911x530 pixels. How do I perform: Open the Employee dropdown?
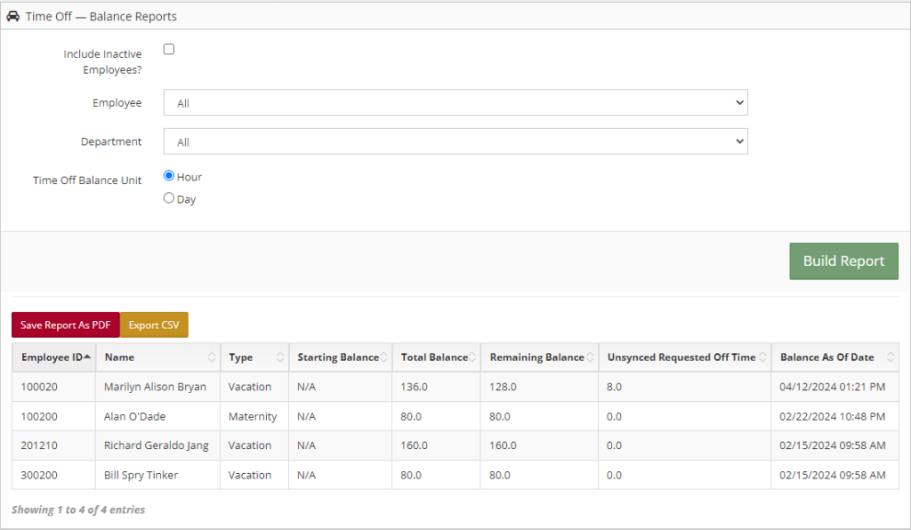click(455, 103)
